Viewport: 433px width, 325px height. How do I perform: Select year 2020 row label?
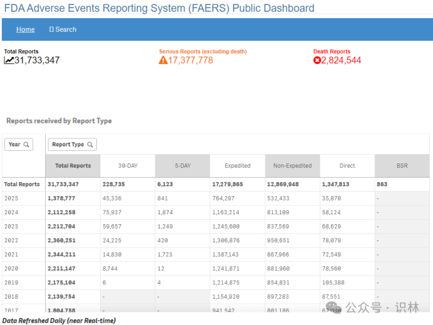click(11, 269)
